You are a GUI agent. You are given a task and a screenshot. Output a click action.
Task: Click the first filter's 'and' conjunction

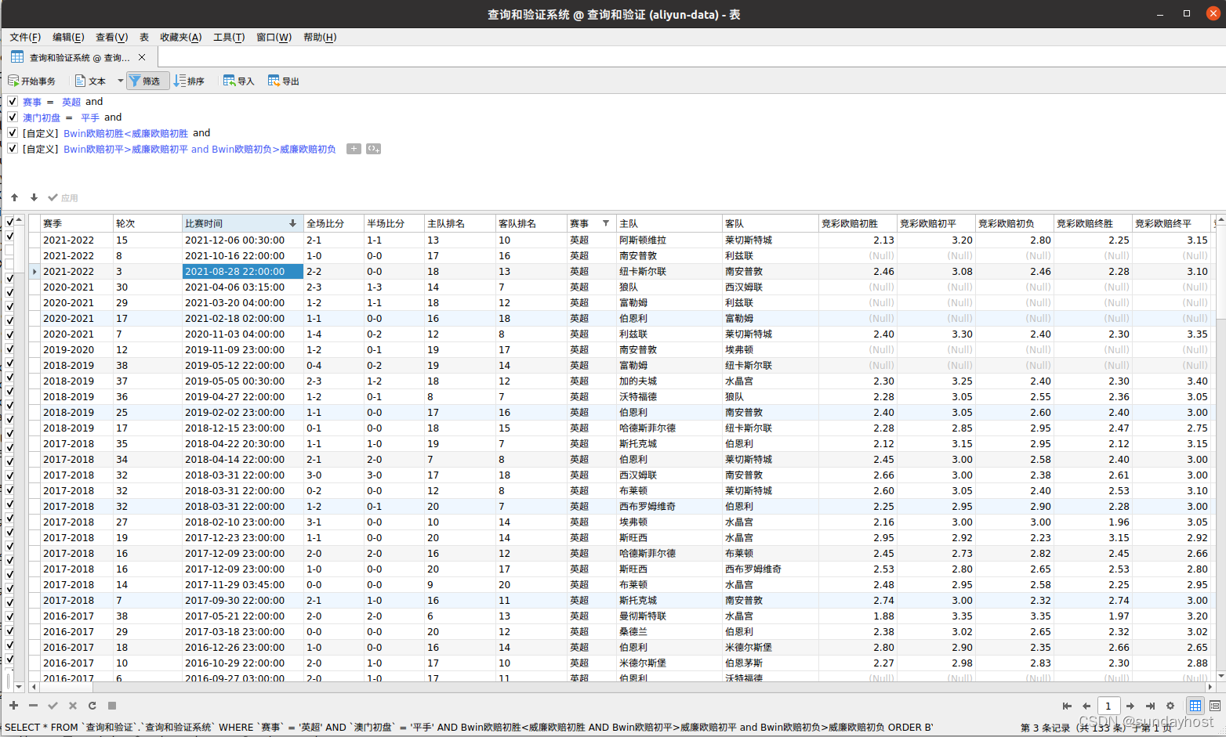click(x=94, y=102)
